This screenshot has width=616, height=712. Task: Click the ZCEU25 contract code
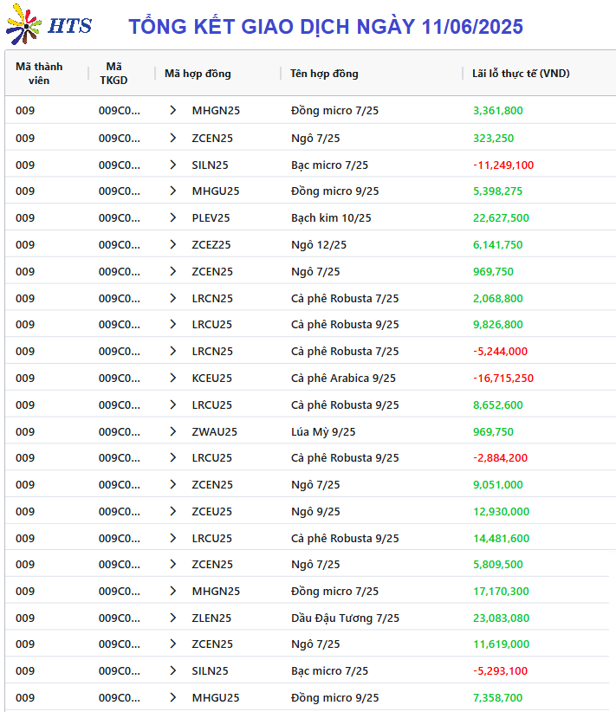tap(211, 511)
